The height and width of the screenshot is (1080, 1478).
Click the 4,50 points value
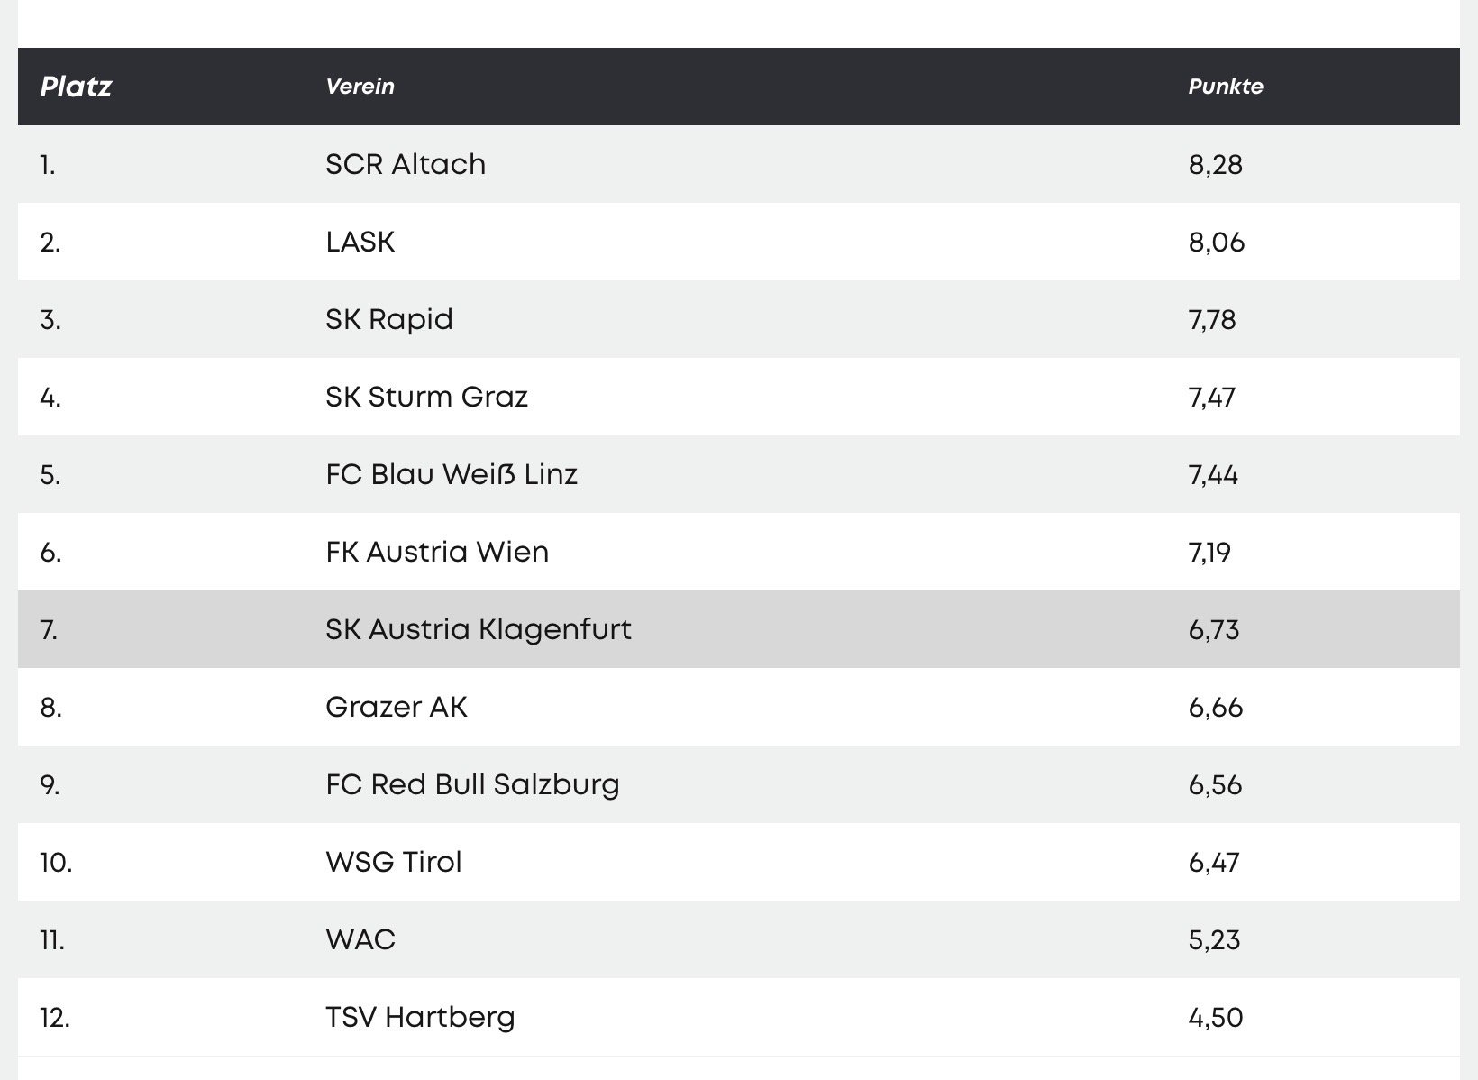(1215, 1018)
